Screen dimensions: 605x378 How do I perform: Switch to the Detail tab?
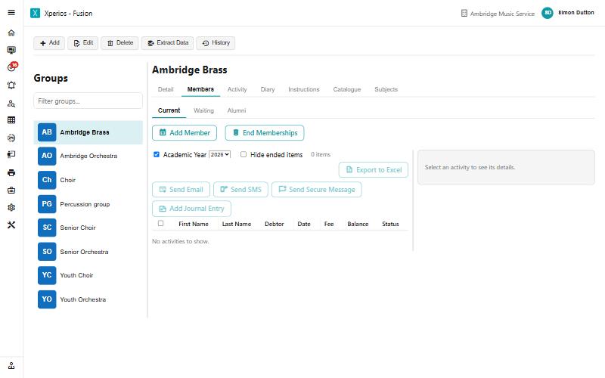(x=166, y=89)
